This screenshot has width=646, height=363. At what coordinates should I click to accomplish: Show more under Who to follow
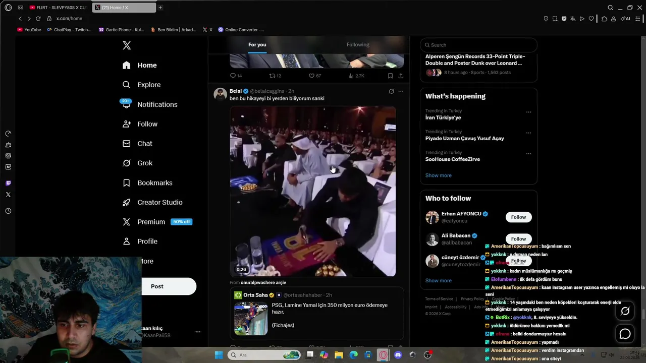pos(439,280)
